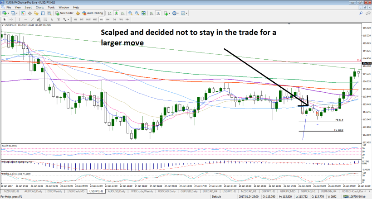
Task: Open the Insert menu
Action: click(28, 7)
